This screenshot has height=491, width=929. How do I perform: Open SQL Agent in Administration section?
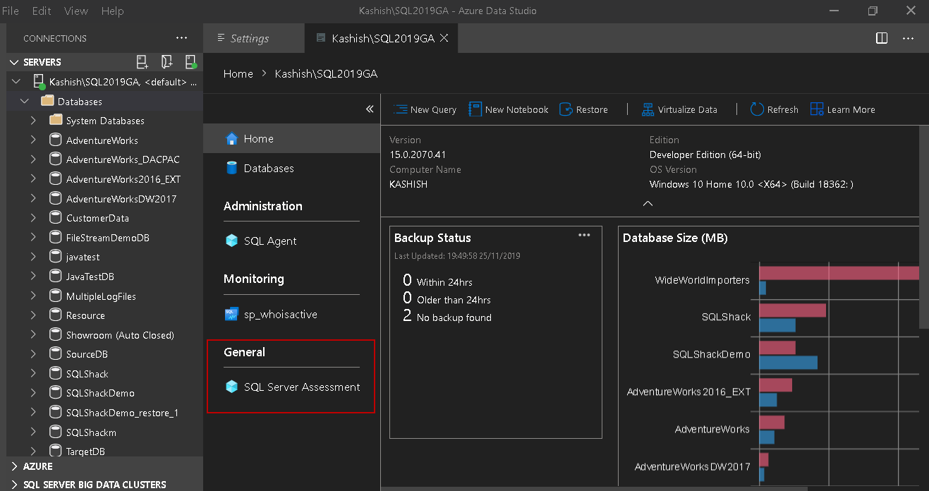[x=270, y=241]
